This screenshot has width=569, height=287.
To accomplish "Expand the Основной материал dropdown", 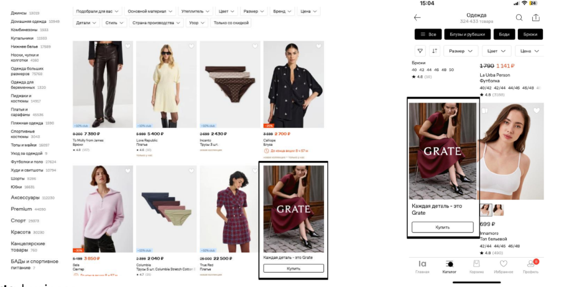I will click(x=149, y=11).
